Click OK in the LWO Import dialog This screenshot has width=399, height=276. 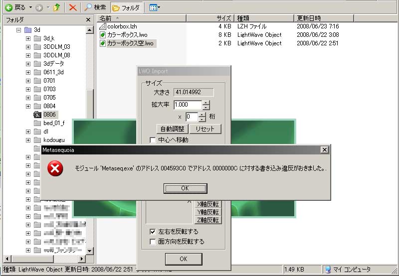[x=184, y=259]
